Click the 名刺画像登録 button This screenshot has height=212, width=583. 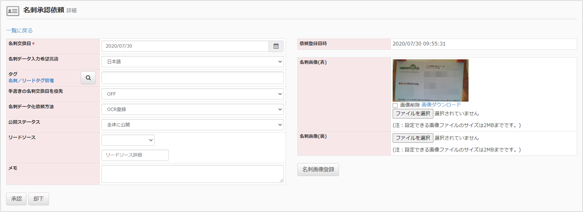tap(318, 170)
